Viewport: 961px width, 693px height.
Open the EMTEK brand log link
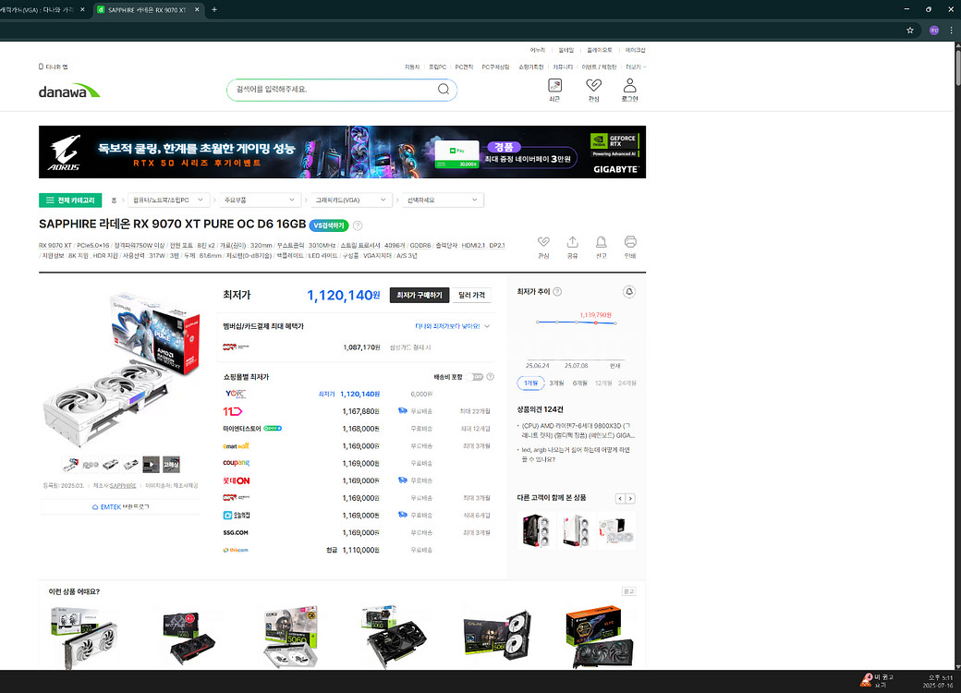120,506
